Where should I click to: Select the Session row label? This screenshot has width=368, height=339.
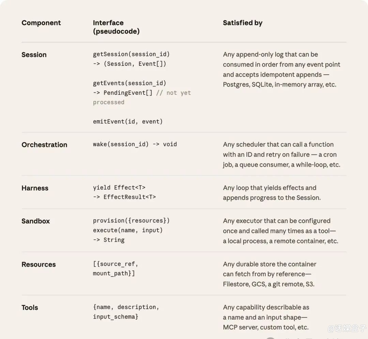tap(34, 55)
